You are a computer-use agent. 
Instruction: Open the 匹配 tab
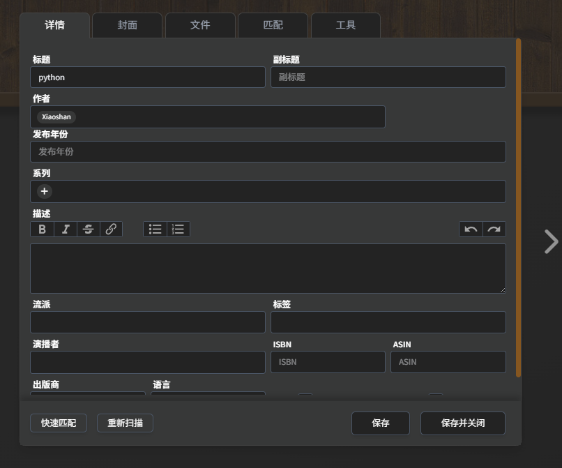273,25
